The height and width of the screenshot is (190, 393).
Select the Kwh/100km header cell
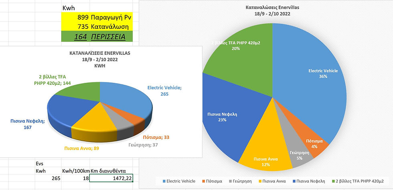(x=75, y=171)
